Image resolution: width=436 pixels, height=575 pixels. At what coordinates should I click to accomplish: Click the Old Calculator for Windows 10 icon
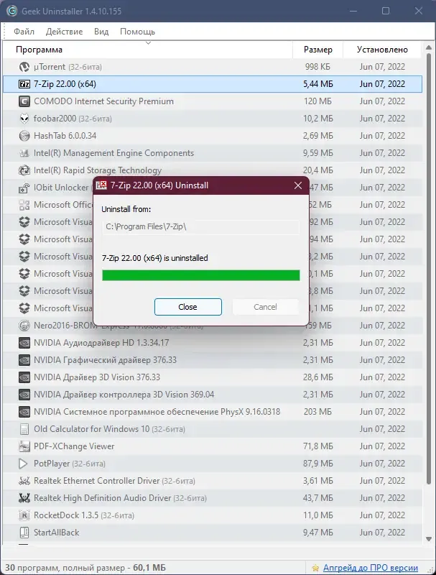[x=24, y=428]
